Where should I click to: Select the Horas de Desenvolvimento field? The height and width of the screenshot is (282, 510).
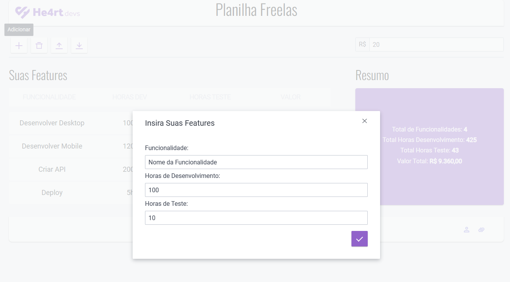pos(256,190)
